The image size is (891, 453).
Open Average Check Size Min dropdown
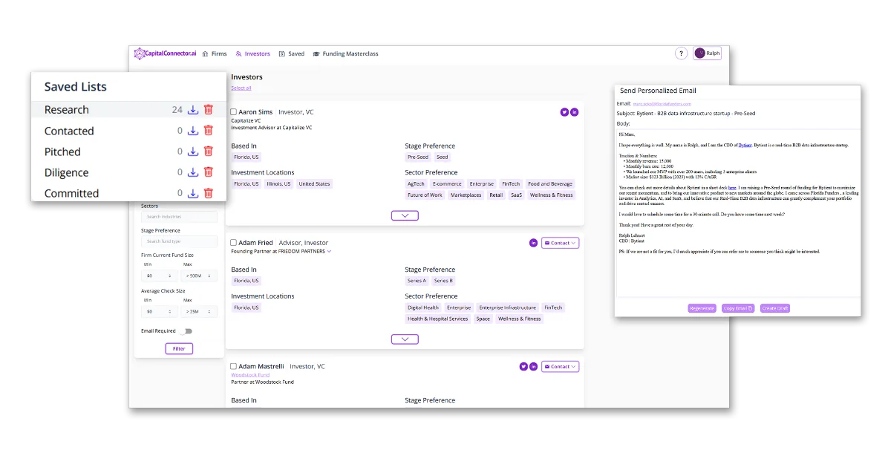point(160,312)
